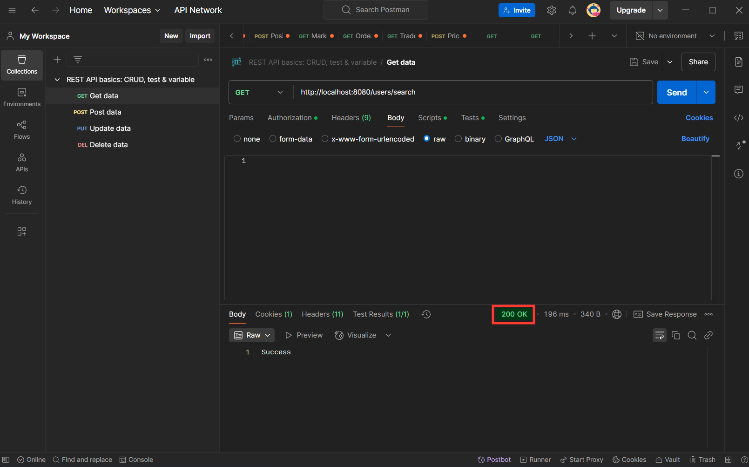Click the Invite button
This screenshot has width=749, height=467.
coord(517,10)
